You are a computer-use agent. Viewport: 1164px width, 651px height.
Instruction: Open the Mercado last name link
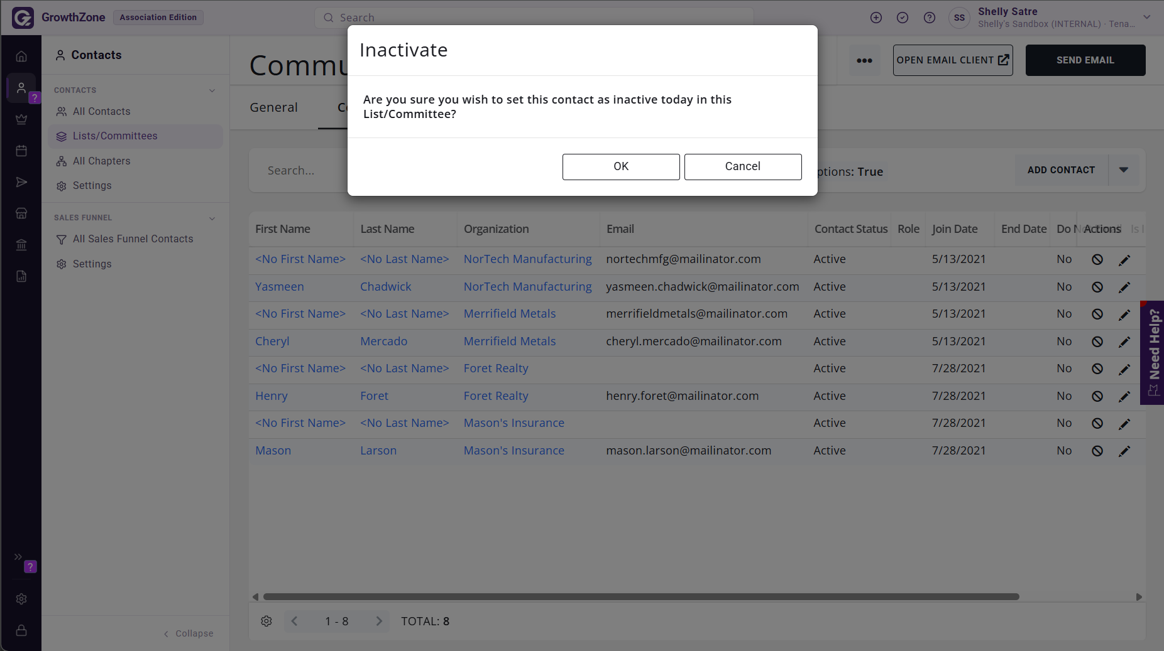coord(383,342)
